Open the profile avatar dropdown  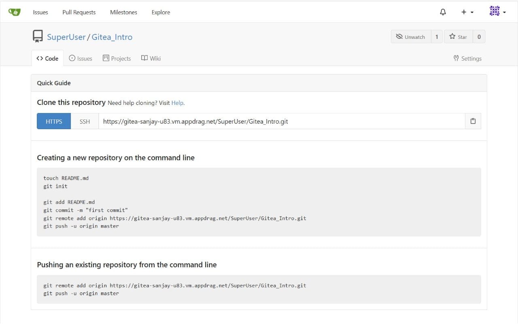[497, 11]
